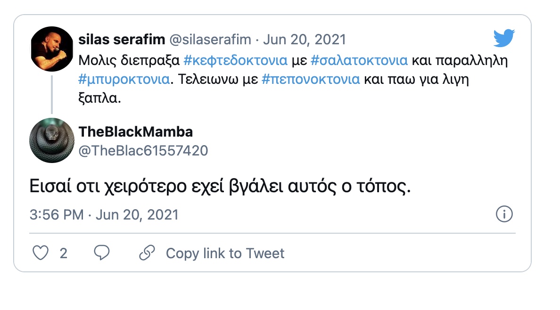The image size is (560, 310).
Task: Click the chain link icon
Action: 147,253
